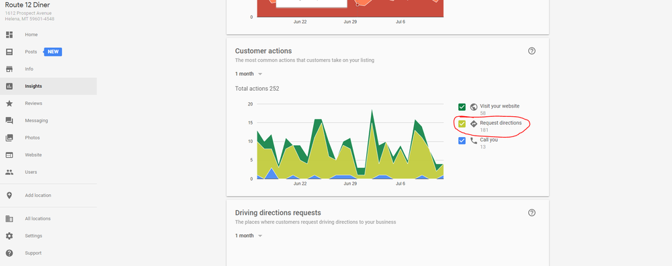
Task: Open the Photos icon
Action: click(9, 138)
